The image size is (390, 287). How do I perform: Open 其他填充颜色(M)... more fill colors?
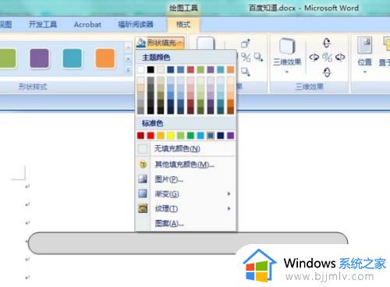tap(186, 165)
